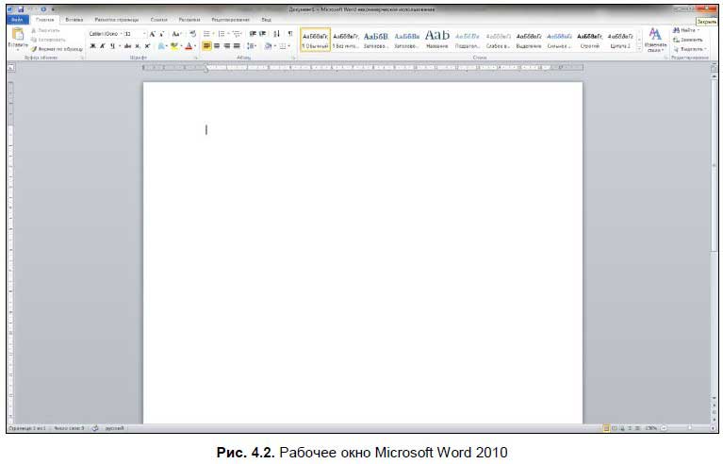
Task: Toggle Italic (К) formatting
Action: 103,46
